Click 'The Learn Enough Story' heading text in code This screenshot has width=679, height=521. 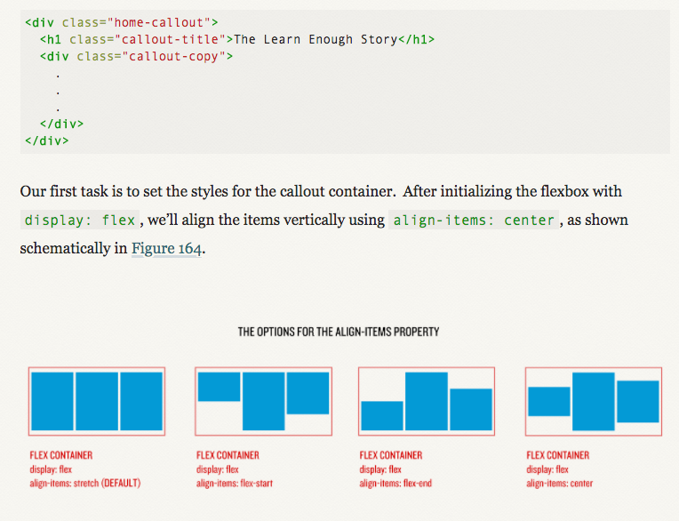coord(316,39)
